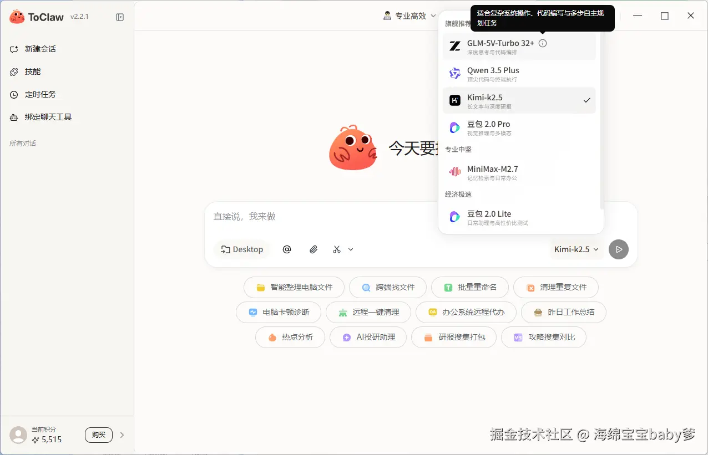
Task: Click the scissors screenshot icon
Action: (337, 249)
